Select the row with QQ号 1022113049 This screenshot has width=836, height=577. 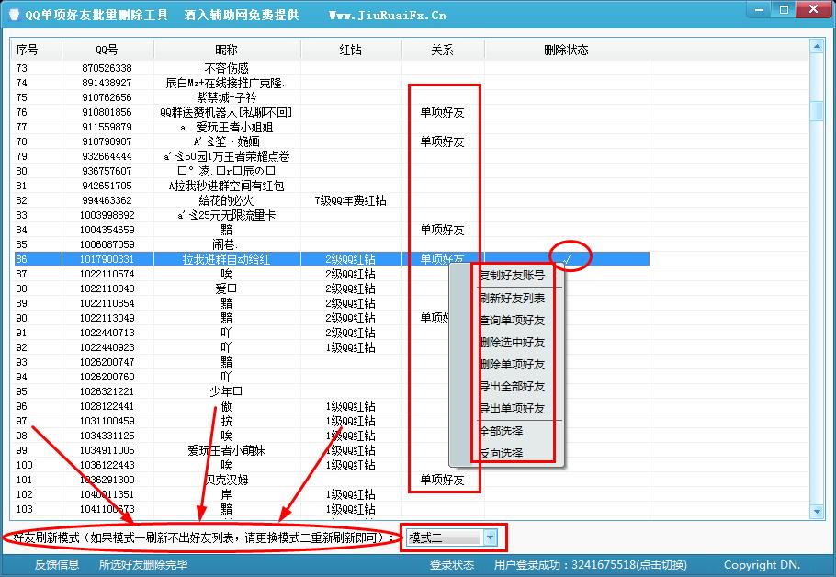click(x=332, y=318)
